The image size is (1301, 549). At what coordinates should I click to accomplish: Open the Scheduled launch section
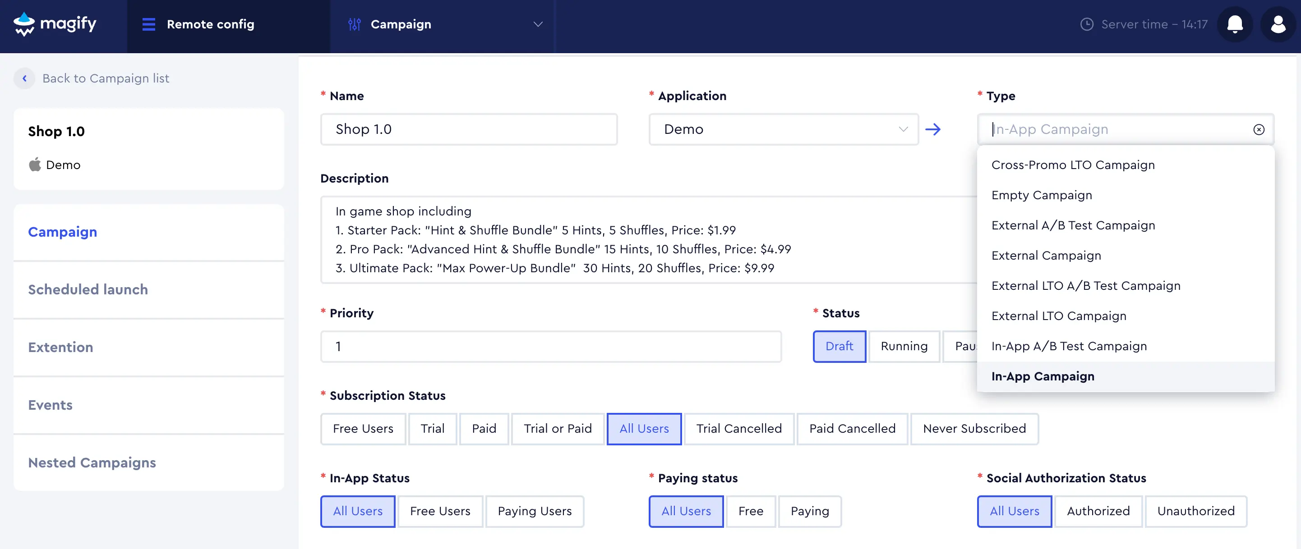[88, 290]
